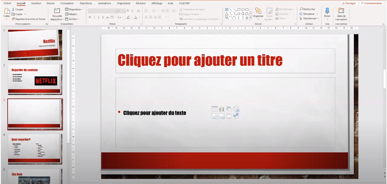Viewport: 387px width, 184px height.
Task: Switch to the Insertion tab
Action: click(x=36, y=3)
